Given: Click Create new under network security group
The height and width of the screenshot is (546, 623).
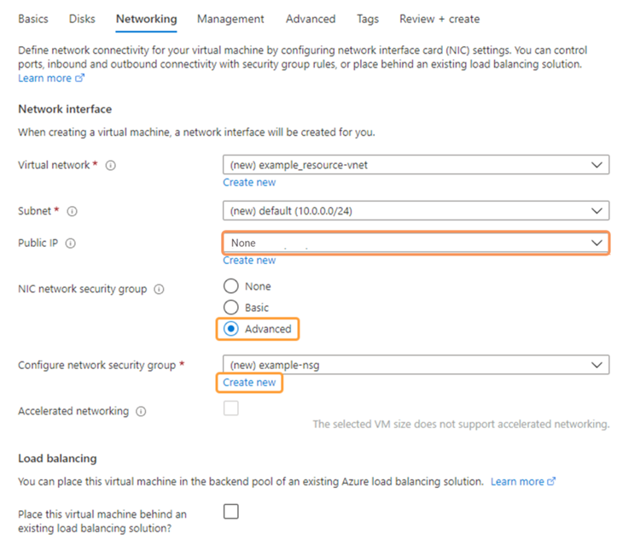Looking at the screenshot, I should point(249,383).
